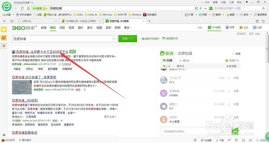Click the 问医生 quick link
Image resolution: width=269 pixels, height=143 pixels.
pyautogui.click(x=17, y=69)
